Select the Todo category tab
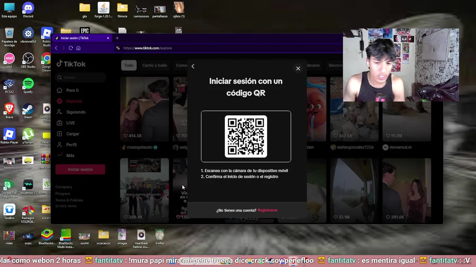The image size is (476, 267). [x=129, y=65]
